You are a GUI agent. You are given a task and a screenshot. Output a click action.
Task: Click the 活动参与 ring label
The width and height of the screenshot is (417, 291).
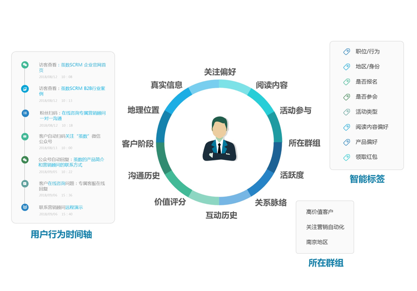pos(295,111)
